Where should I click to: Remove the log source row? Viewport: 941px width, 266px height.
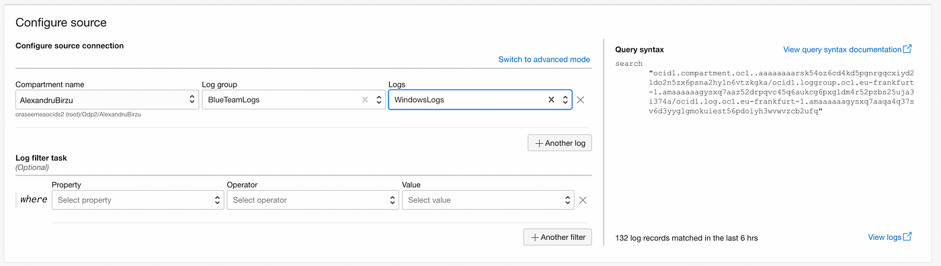(581, 99)
